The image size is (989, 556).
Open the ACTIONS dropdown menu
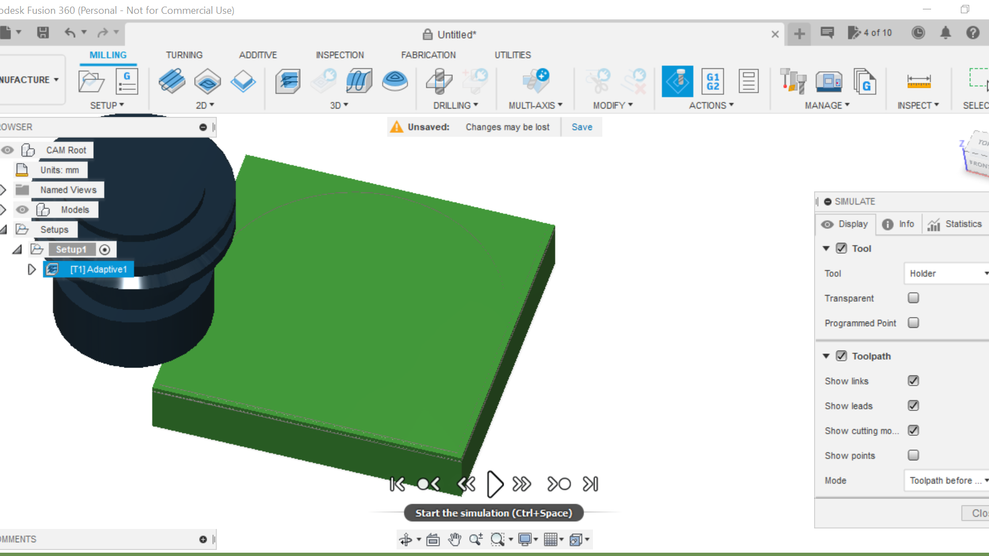click(x=712, y=105)
